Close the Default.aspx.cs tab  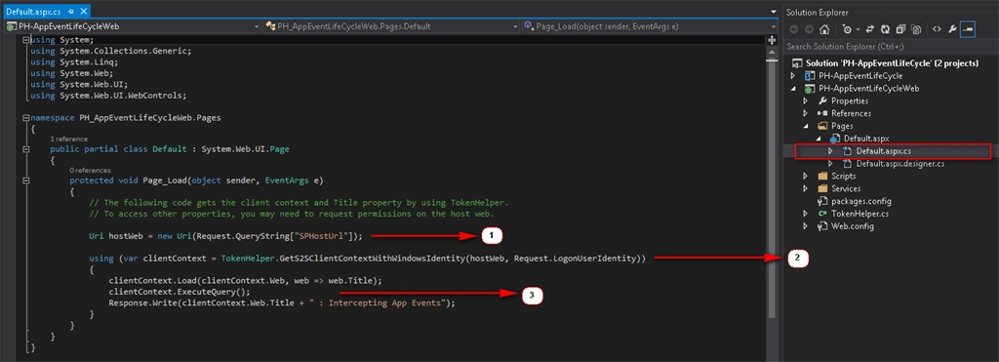coord(83,12)
